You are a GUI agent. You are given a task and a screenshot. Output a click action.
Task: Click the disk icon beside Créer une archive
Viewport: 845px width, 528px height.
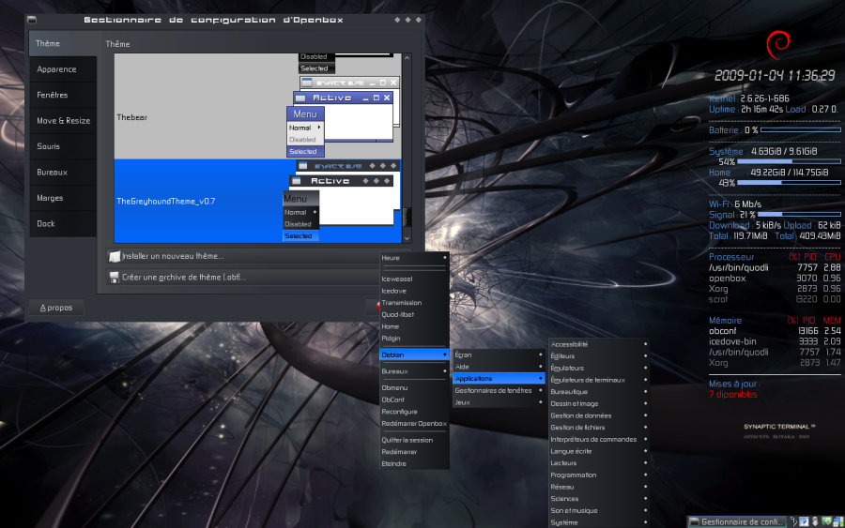115,278
